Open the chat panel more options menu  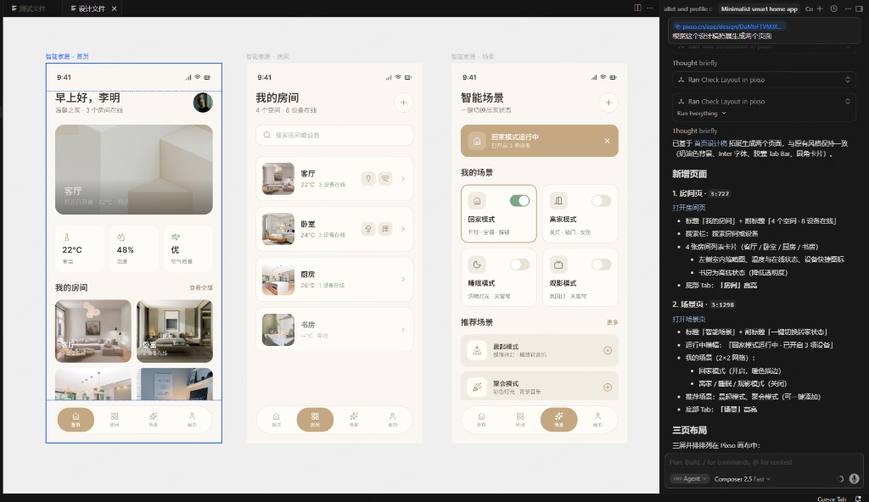coord(848,8)
